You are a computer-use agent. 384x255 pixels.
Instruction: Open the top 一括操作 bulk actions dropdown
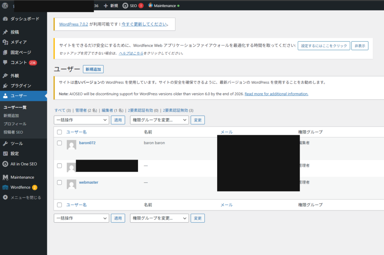[81, 120]
